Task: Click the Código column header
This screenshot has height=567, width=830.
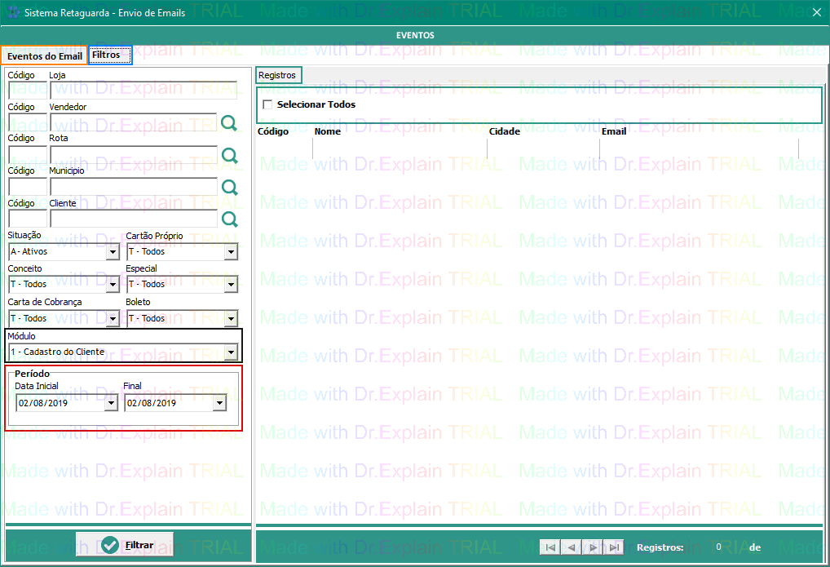Action: click(273, 131)
